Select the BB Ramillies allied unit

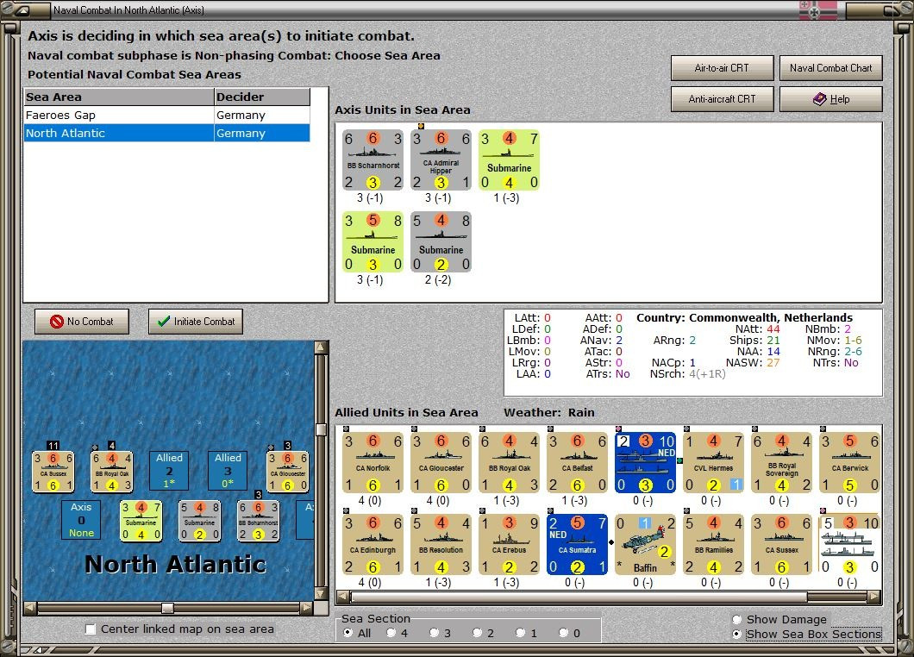(714, 545)
